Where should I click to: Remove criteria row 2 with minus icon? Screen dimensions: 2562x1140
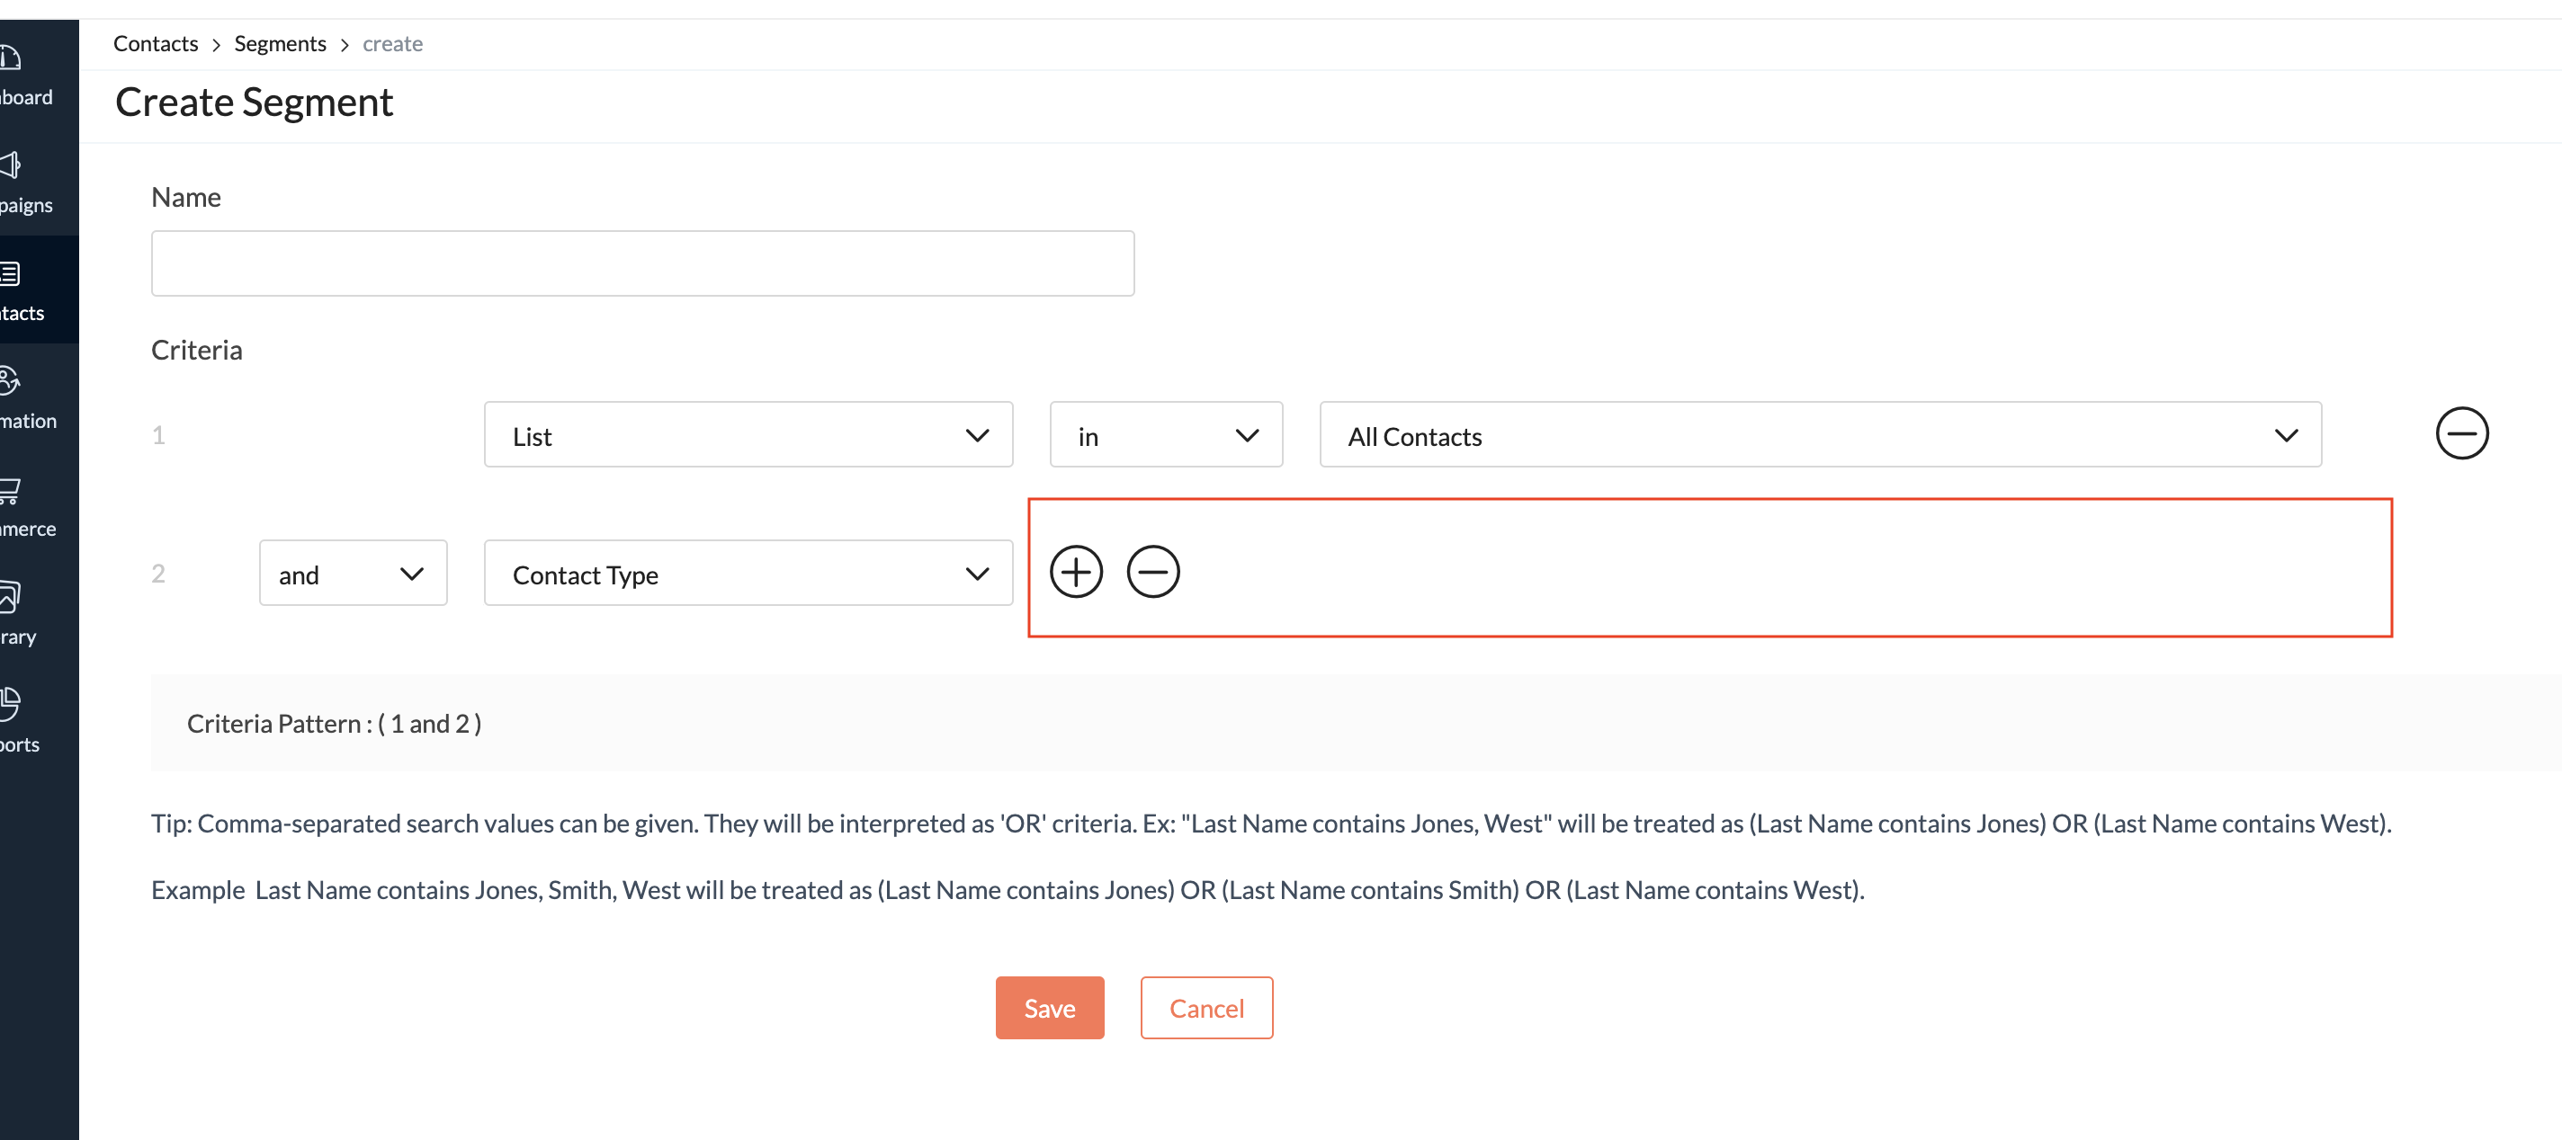[x=1152, y=573]
